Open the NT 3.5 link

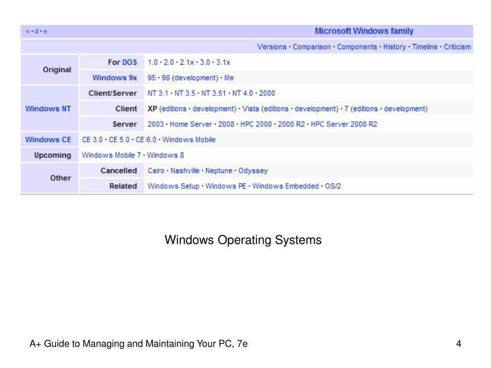(185, 93)
